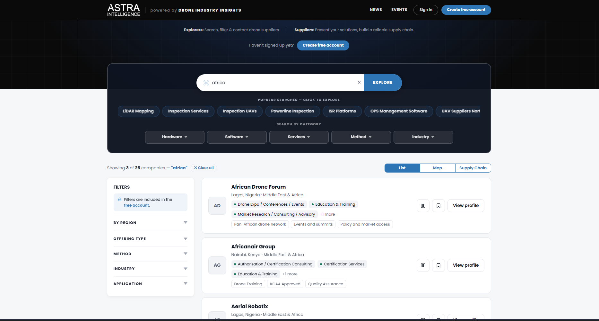Open the Industry category dropdown
The width and height of the screenshot is (599, 321).
click(423, 137)
